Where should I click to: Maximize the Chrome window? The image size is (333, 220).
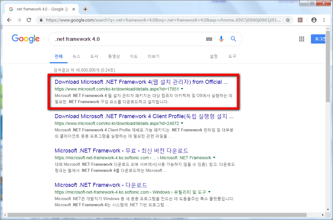pos(312,3)
